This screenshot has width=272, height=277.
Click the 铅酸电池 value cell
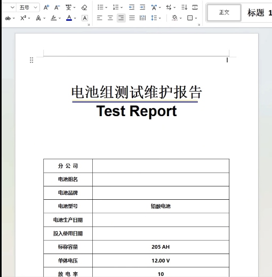click(161, 206)
